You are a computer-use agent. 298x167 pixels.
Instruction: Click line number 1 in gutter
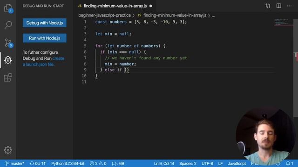[x=85, y=22]
